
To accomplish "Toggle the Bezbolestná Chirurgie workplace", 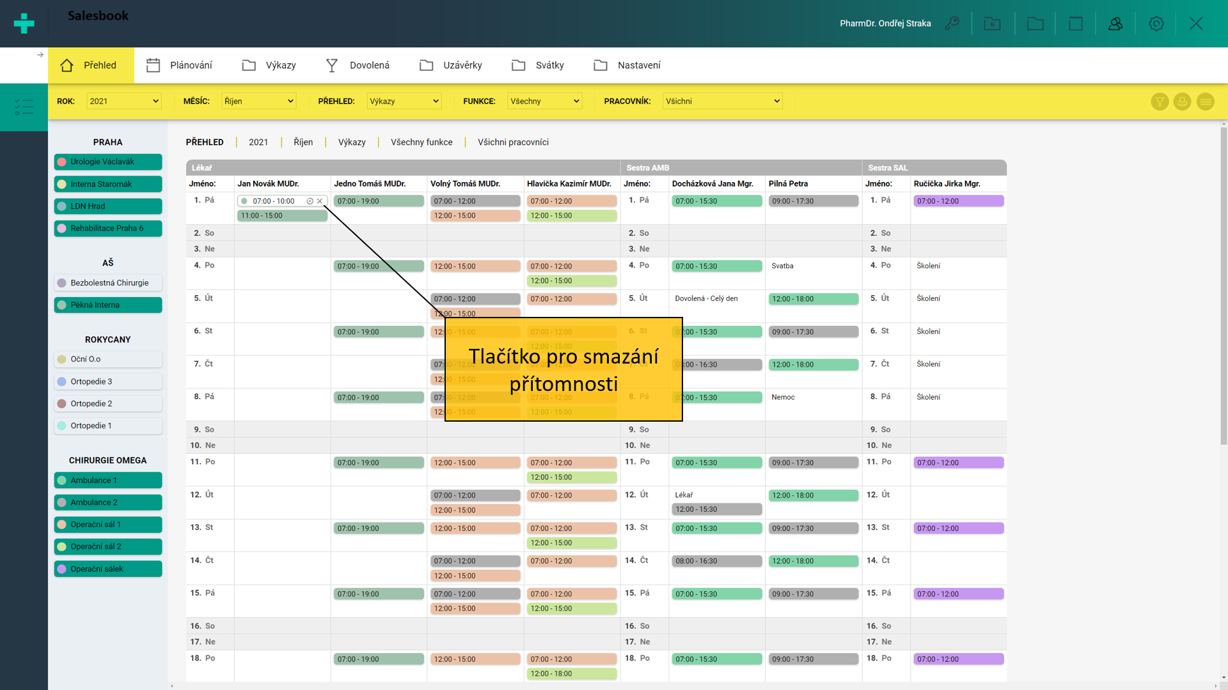I will (x=108, y=283).
